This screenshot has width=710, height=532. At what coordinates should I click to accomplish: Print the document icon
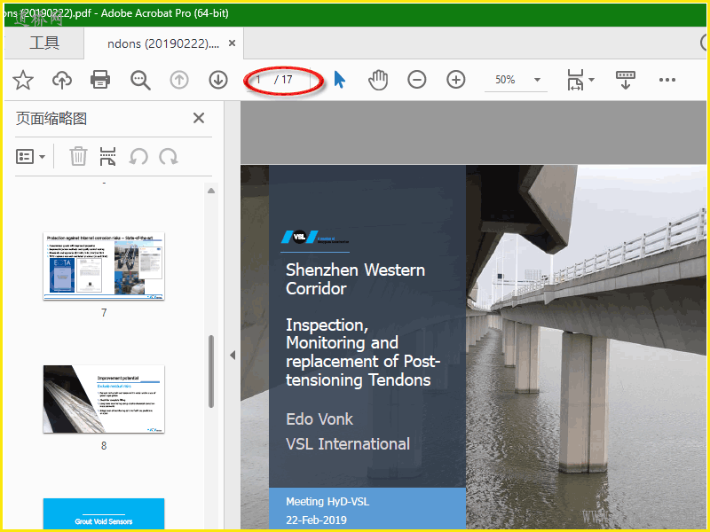(x=100, y=80)
